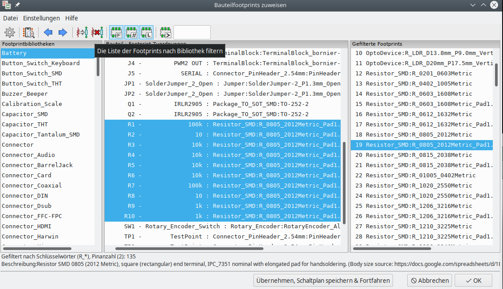Screen dimensions: 503x289
Task: Go to next unassigned component with right arrow
Action: tap(63, 32)
